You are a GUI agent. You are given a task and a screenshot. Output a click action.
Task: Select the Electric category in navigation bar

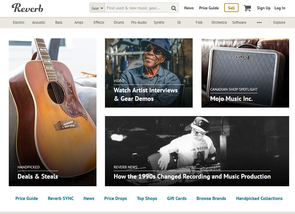[19, 23]
